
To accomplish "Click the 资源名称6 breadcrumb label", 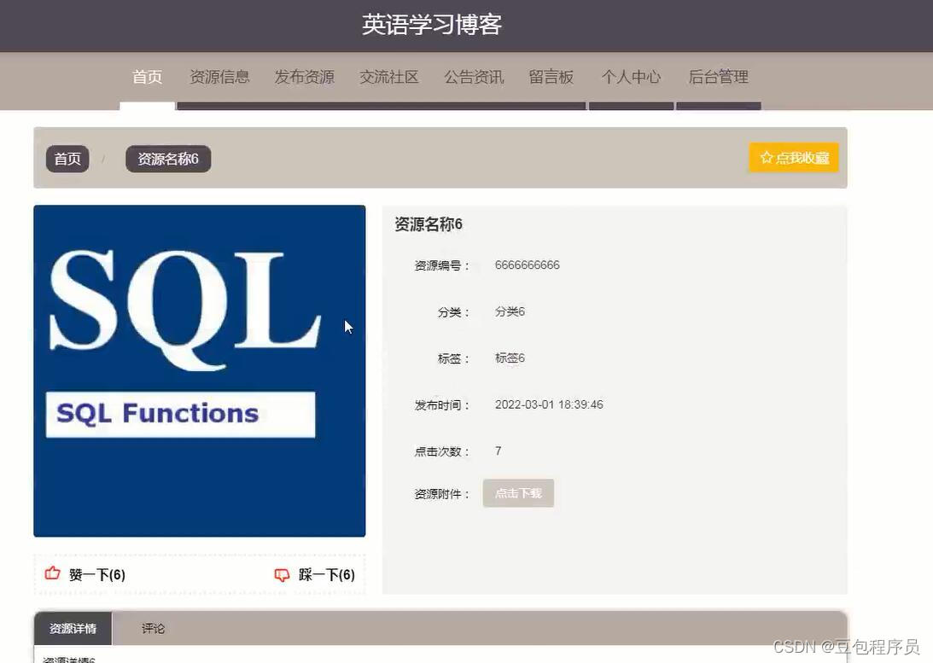I will [167, 158].
